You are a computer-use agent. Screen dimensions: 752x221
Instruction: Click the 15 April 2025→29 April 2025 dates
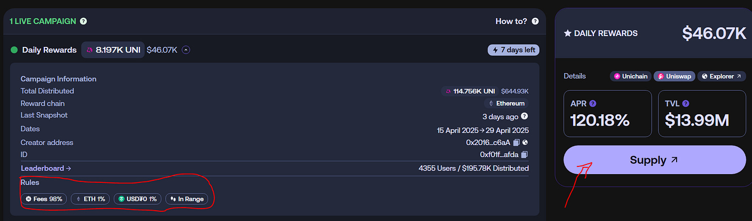click(483, 130)
